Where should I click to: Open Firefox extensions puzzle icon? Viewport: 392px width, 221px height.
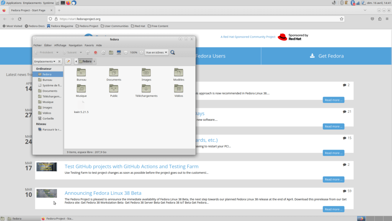(380, 19)
